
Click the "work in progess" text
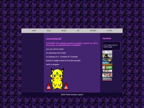point(52,65)
